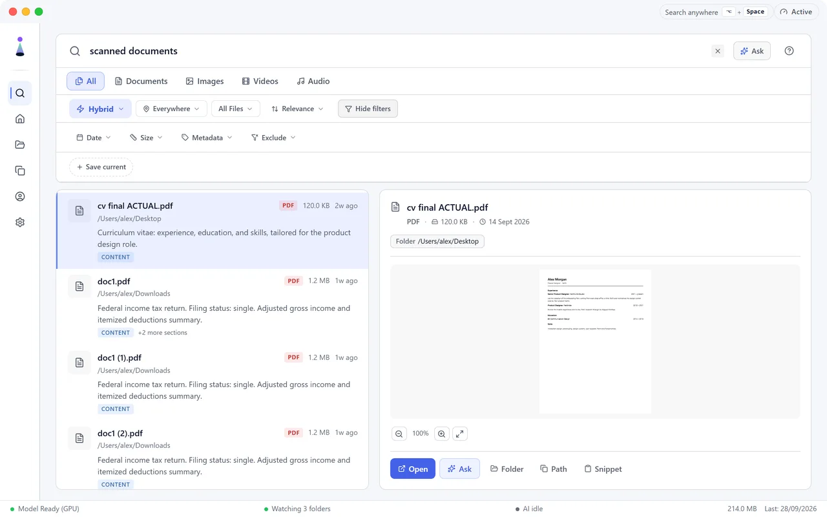Click the stacked-pages icon in the sidebar
The width and height of the screenshot is (827, 517).
click(x=20, y=171)
